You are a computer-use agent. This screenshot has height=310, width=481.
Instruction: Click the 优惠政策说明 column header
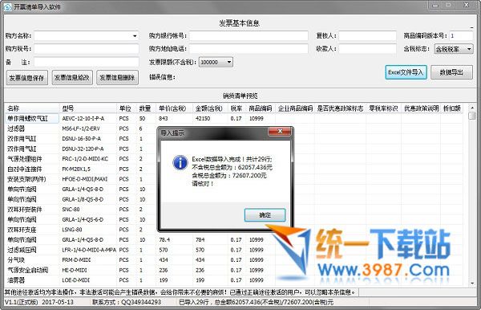point(421,108)
